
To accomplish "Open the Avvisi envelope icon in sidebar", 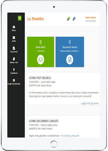I will (x=14, y=37).
